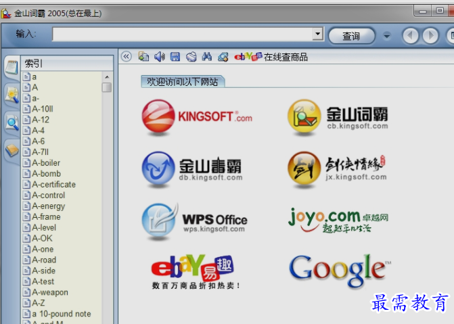The height and width of the screenshot is (324, 454).
Task: Select 'A-boiler' in the index
Action: pyautogui.click(x=46, y=163)
